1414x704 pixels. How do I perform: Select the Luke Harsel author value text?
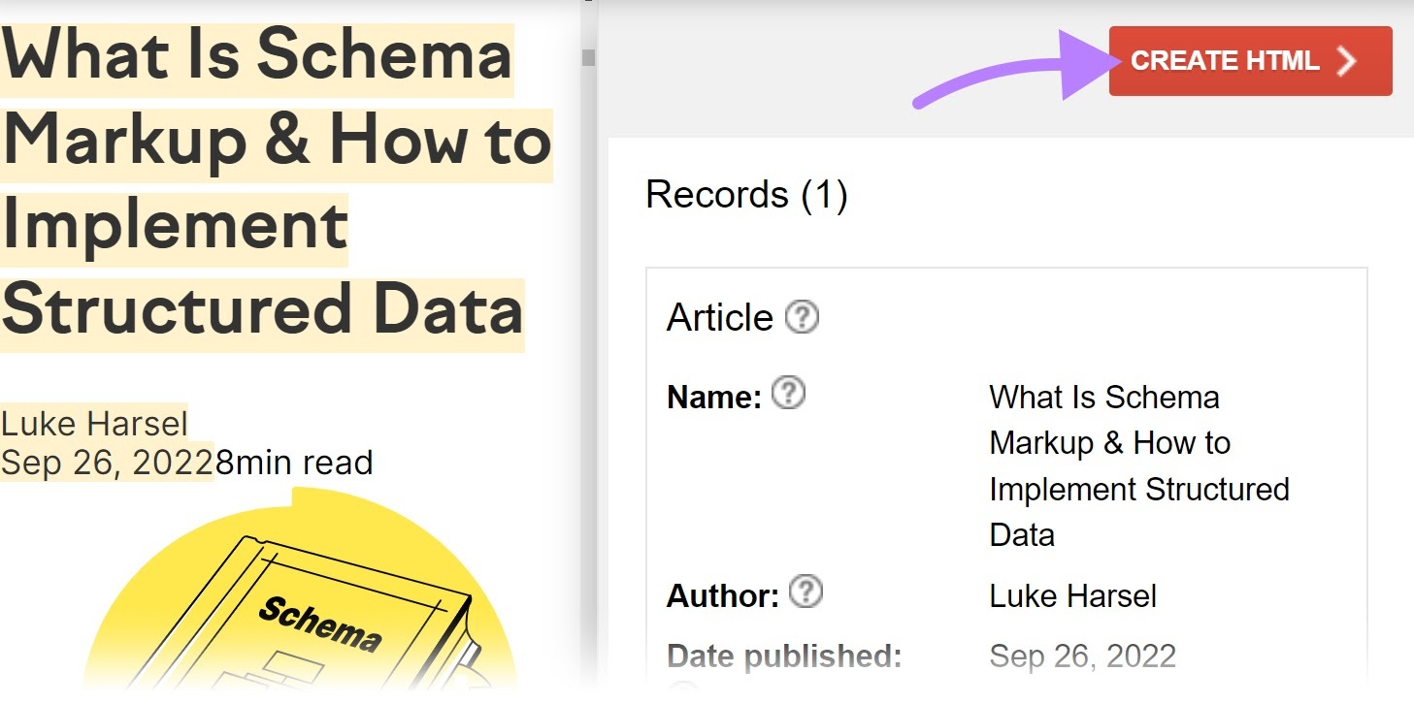tap(1071, 595)
